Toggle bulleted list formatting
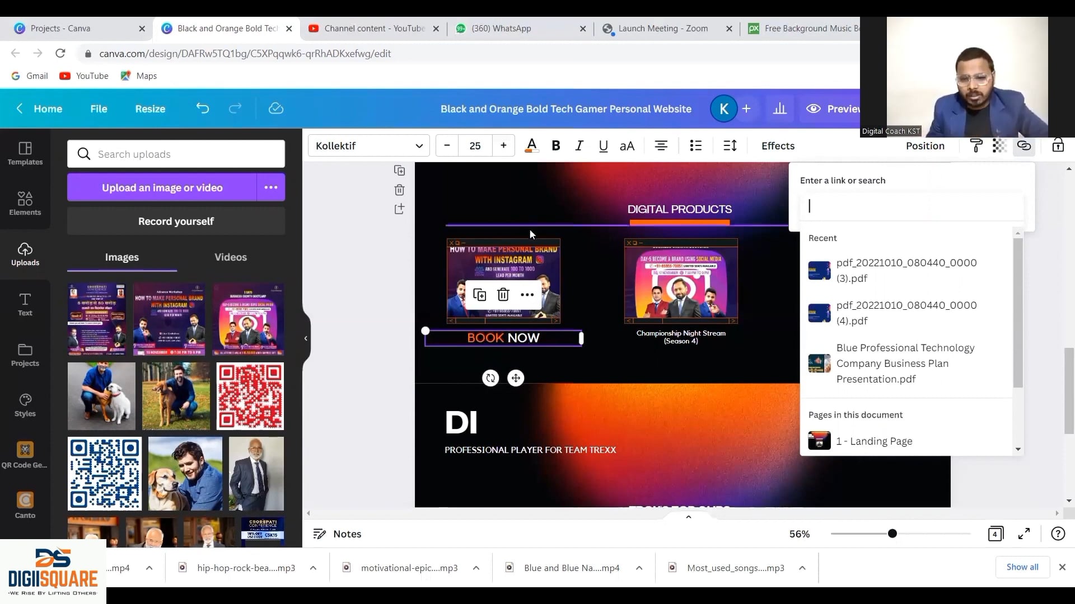The height and width of the screenshot is (604, 1075). tap(696, 146)
